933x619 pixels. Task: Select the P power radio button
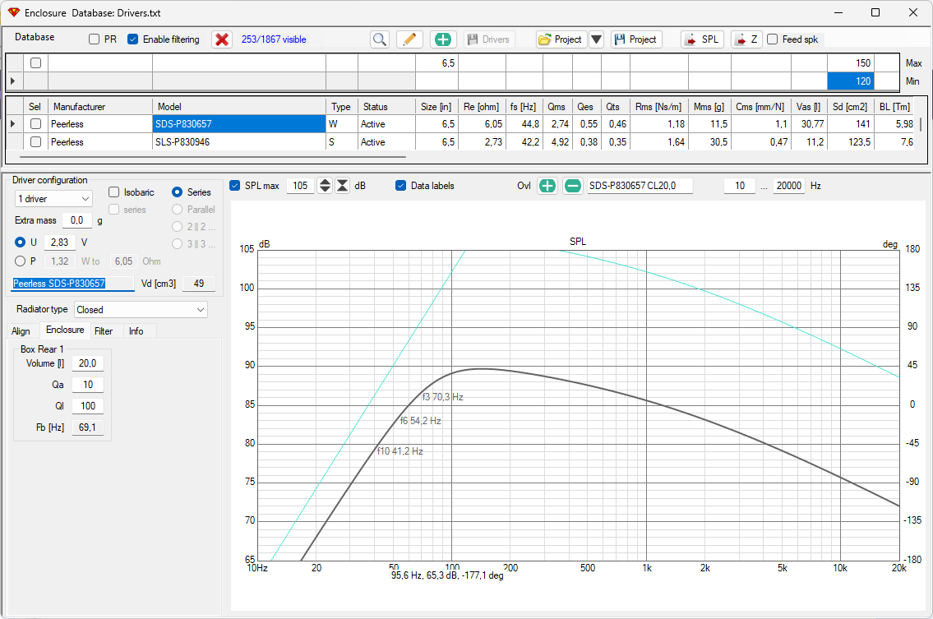pos(21,261)
